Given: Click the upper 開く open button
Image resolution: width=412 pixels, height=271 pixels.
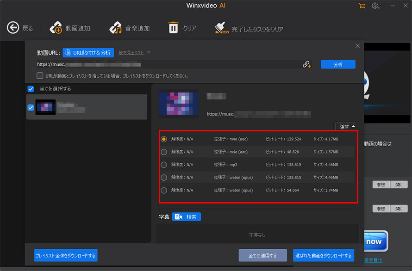Looking at the screenshot, I should coord(399,185).
